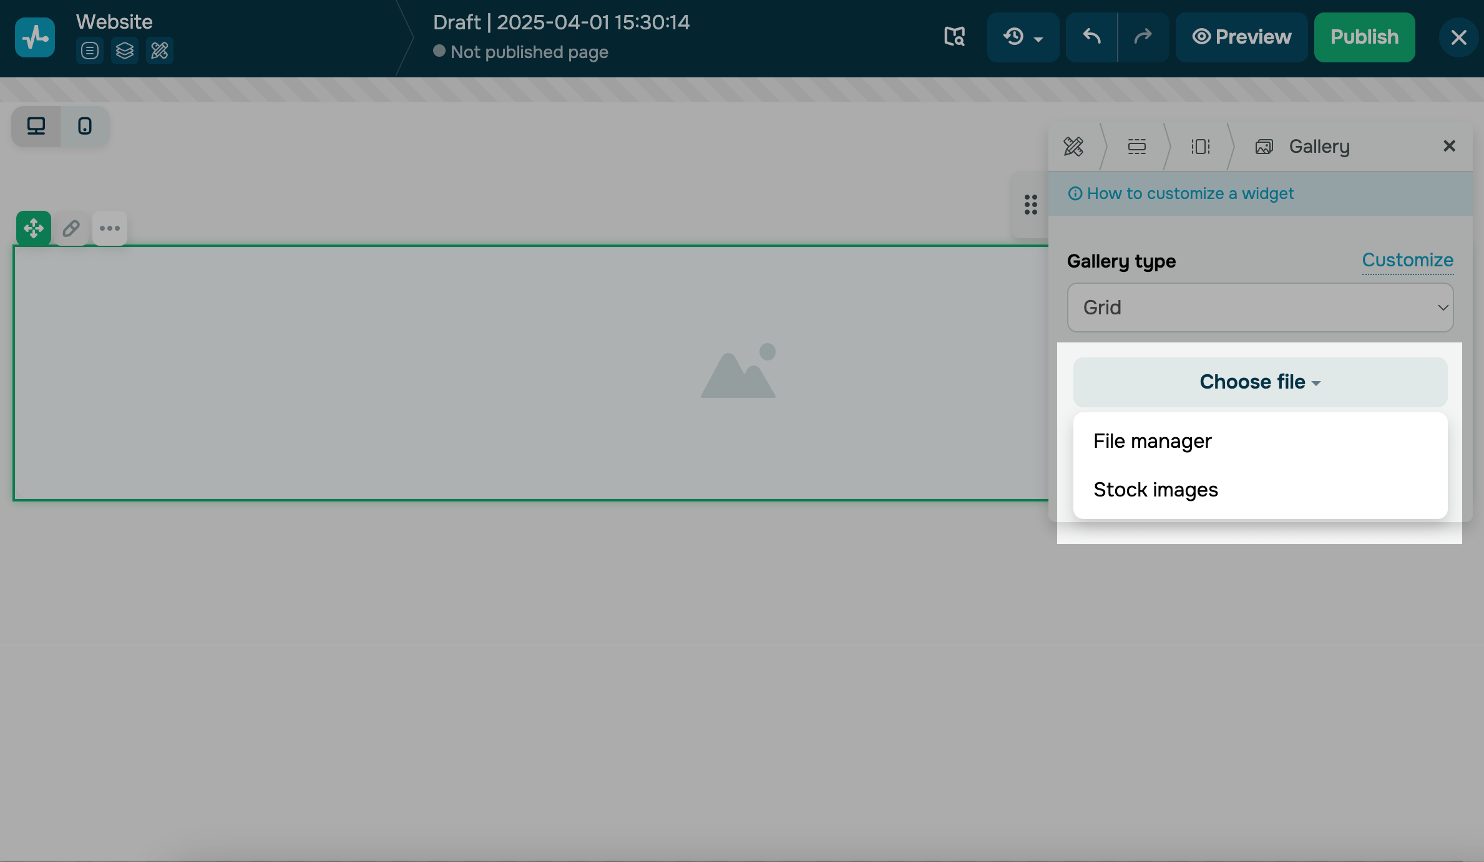Select Stock images from the menu

pos(1156,490)
